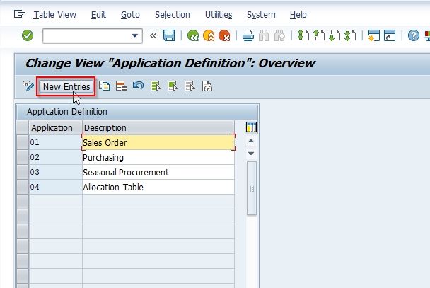430x288 pixels.
Task: Open the Help menu
Action: [x=298, y=15]
